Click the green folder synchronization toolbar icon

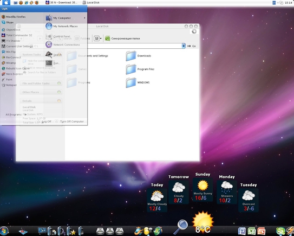pos(107,39)
